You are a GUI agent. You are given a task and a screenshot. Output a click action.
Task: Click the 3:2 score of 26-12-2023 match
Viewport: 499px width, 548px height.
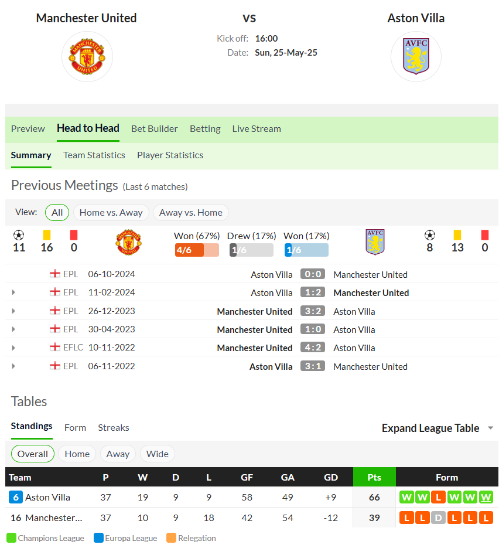click(313, 311)
